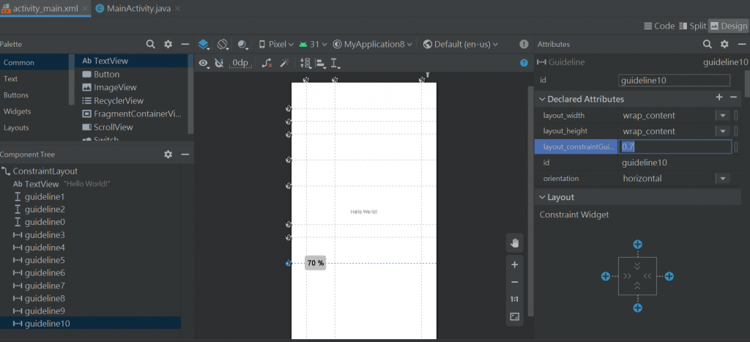Remove declared attribute with minus

733,97
